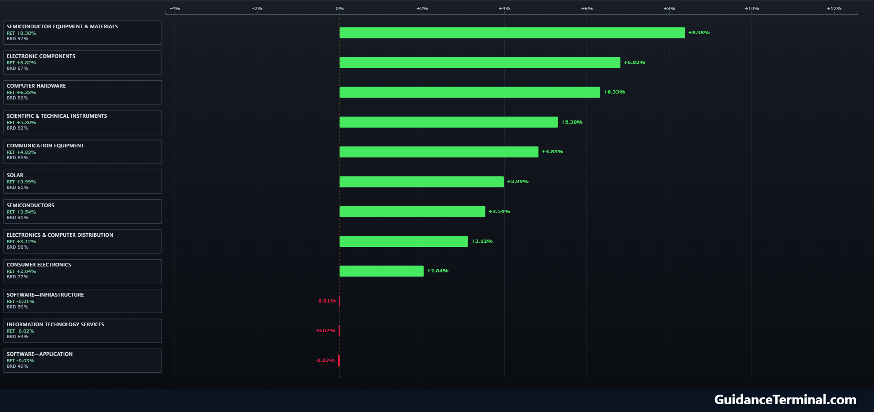Click the 'BRD 56%' breadth text

point(17,307)
